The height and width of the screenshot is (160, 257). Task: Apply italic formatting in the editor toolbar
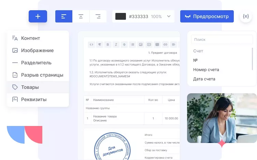(116, 44)
